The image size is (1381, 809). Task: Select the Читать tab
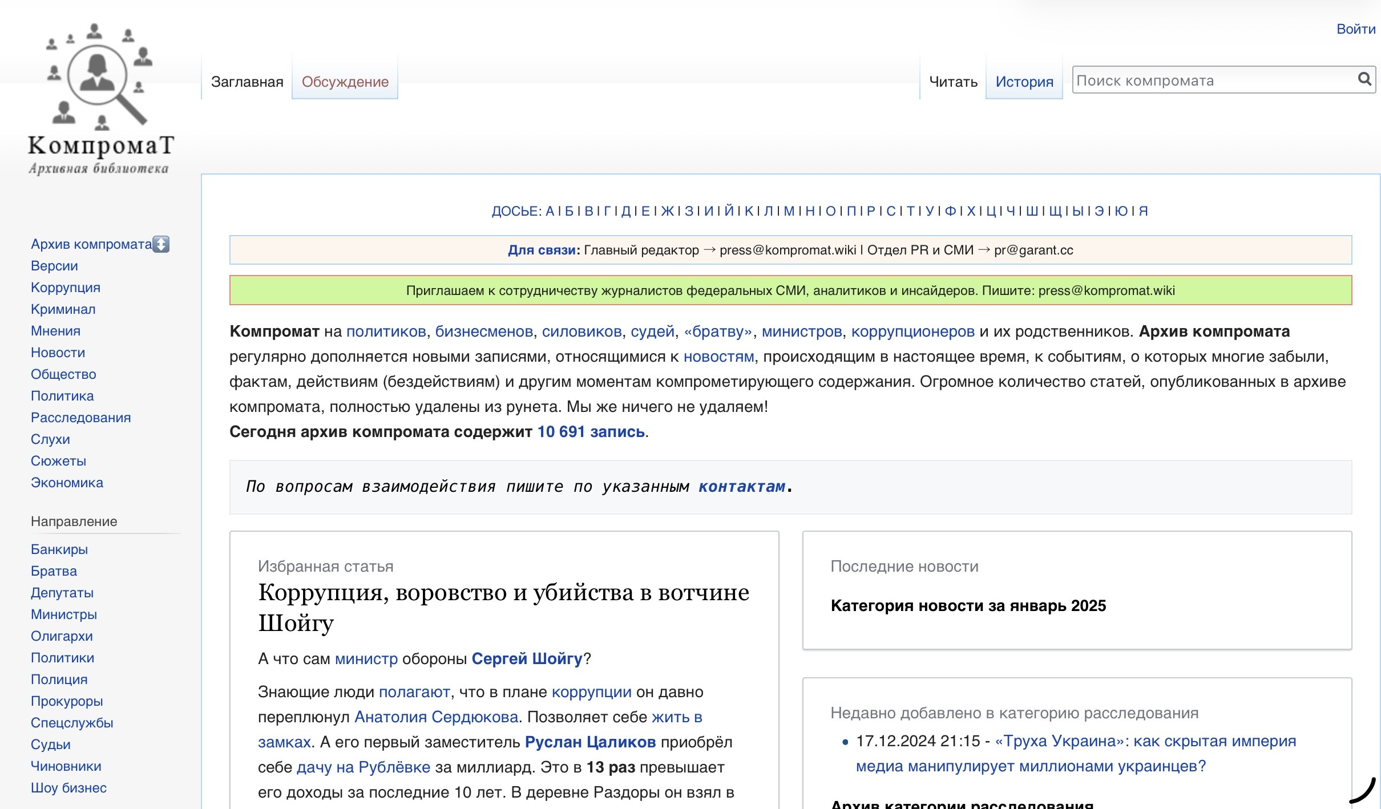click(x=953, y=82)
